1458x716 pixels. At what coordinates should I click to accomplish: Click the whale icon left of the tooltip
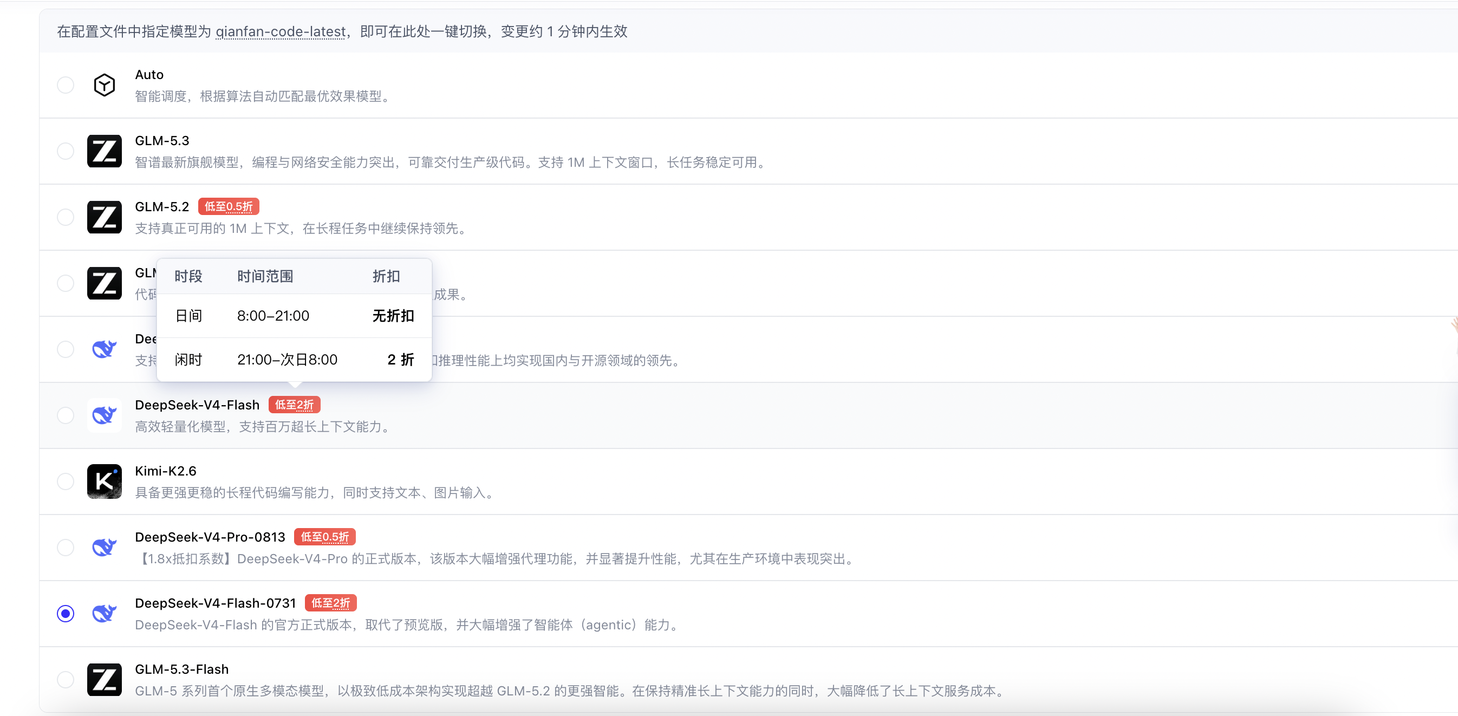tap(104, 349)
